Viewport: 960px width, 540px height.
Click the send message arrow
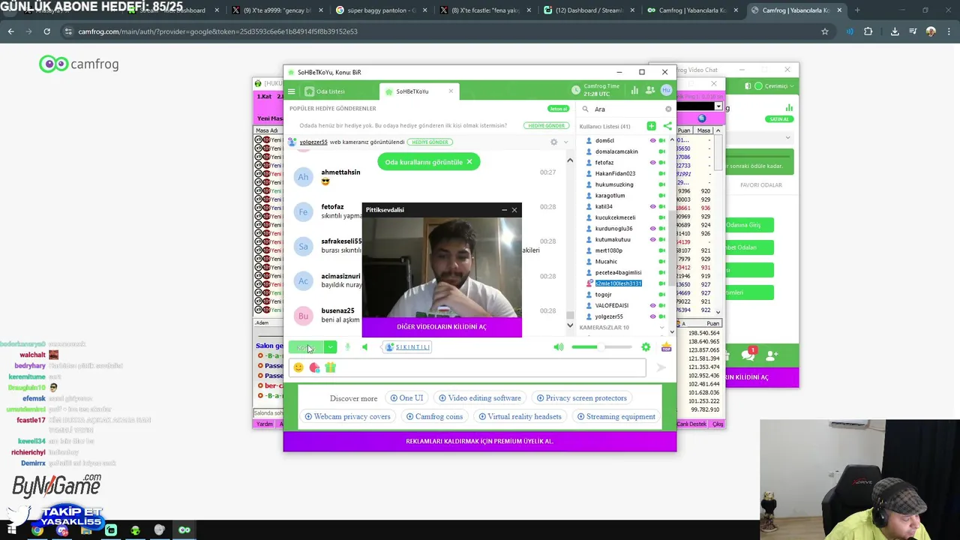[661, 367]
